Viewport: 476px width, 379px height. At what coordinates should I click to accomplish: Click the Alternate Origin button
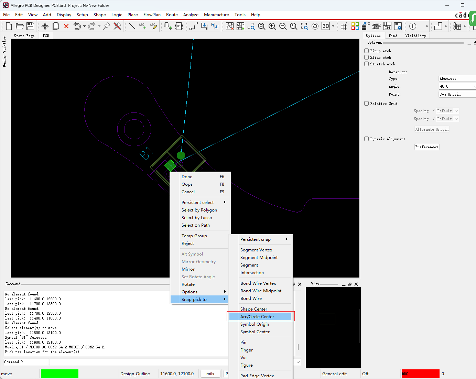(x=432, y=129)
